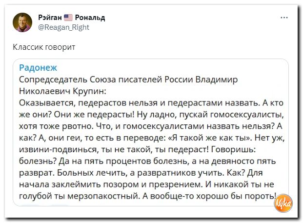The image size is (303, 223).
Task: Click the line beginning "хотя тоже рвотно"
Action: coord(151,126)
